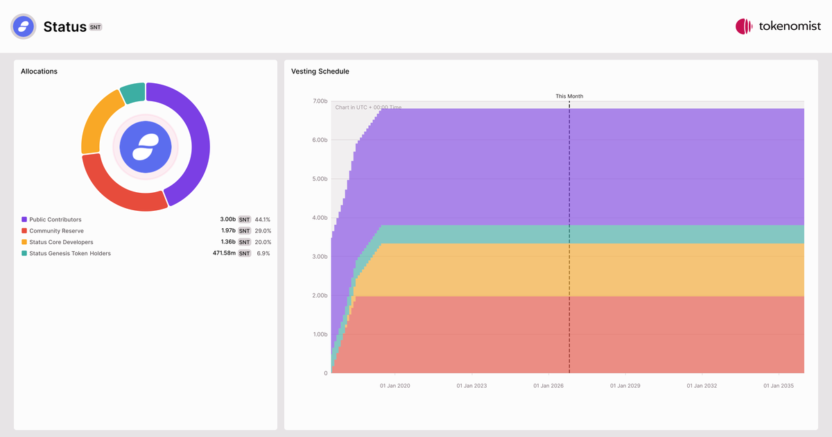Click the 44.1% percentage
This screenshot has height=437, width=832.
coord(263,219)
